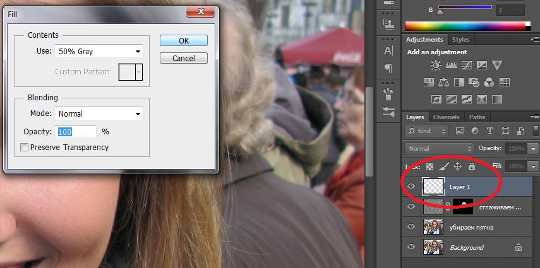Hide the убираем пятна layer

coord(411,227)
